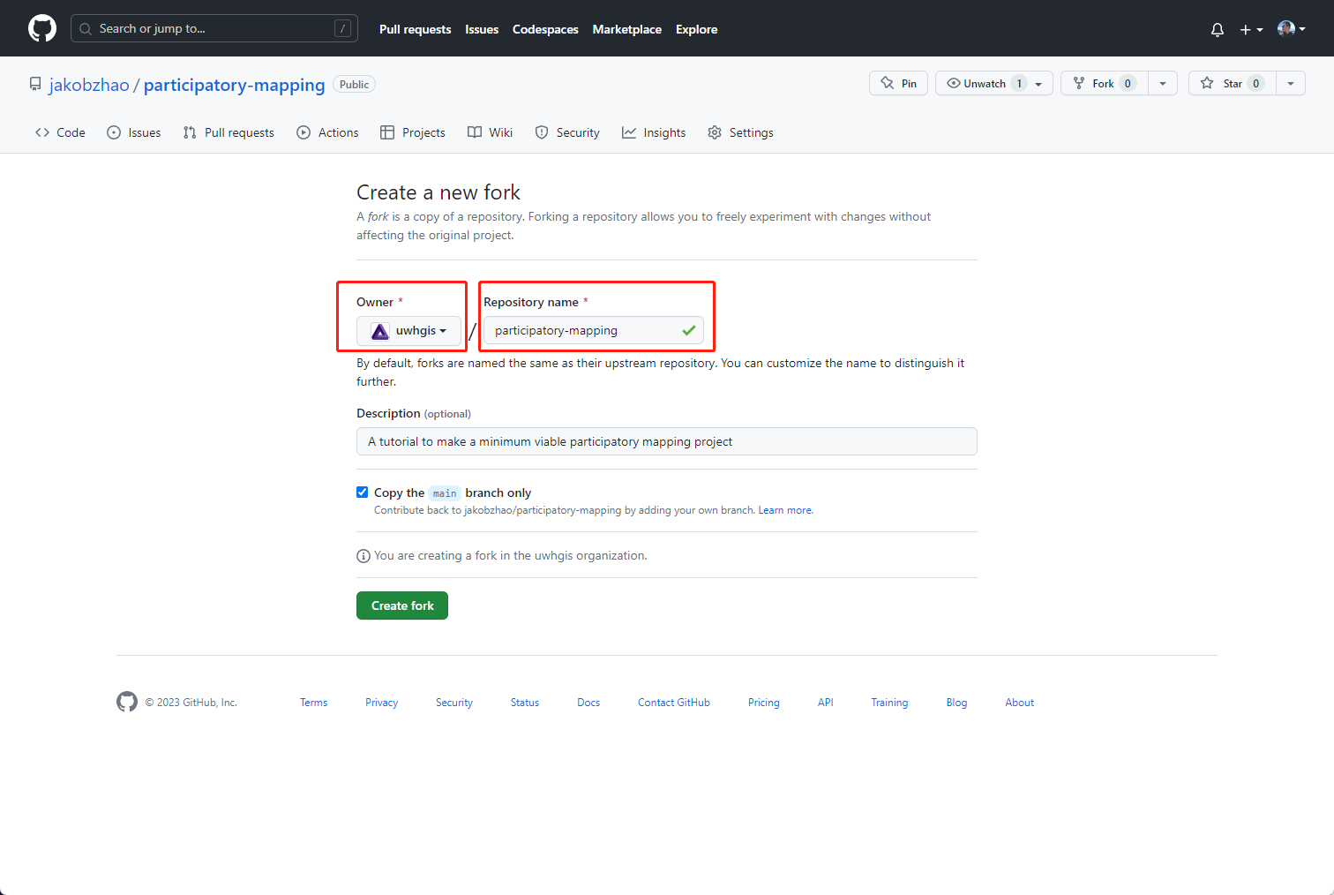The height and width of the screenshot is (895, 1334).
Task: Open the GitHub home logo
Action: [x=42, y=28]
